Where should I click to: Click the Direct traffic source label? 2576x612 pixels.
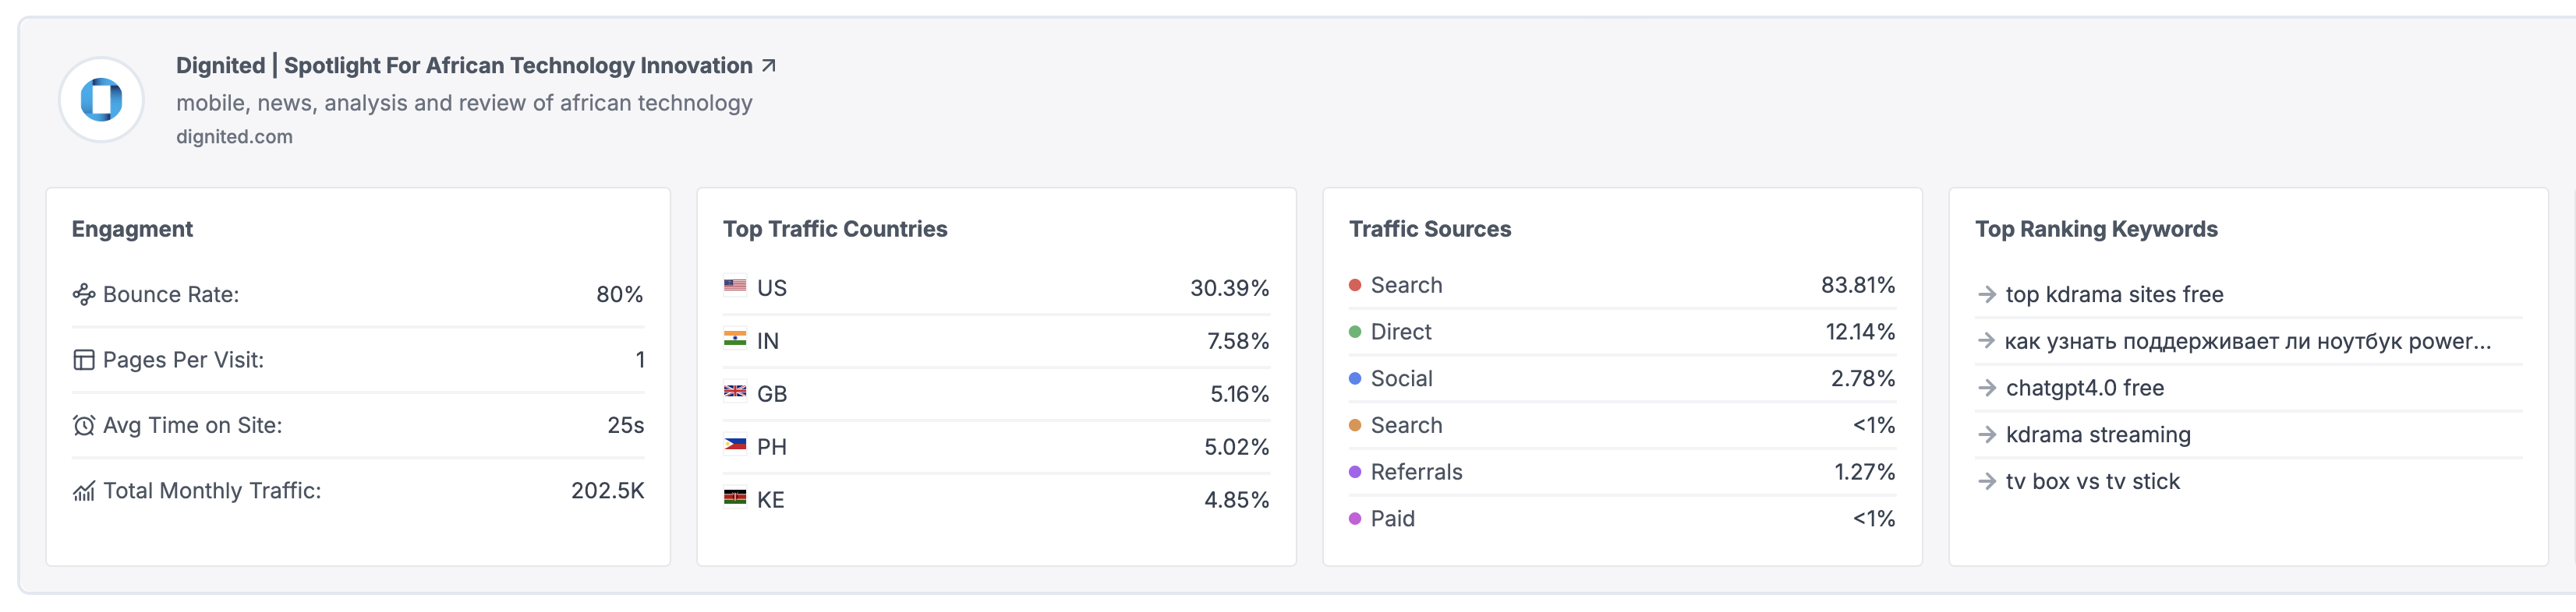(x=1401, y=332)
